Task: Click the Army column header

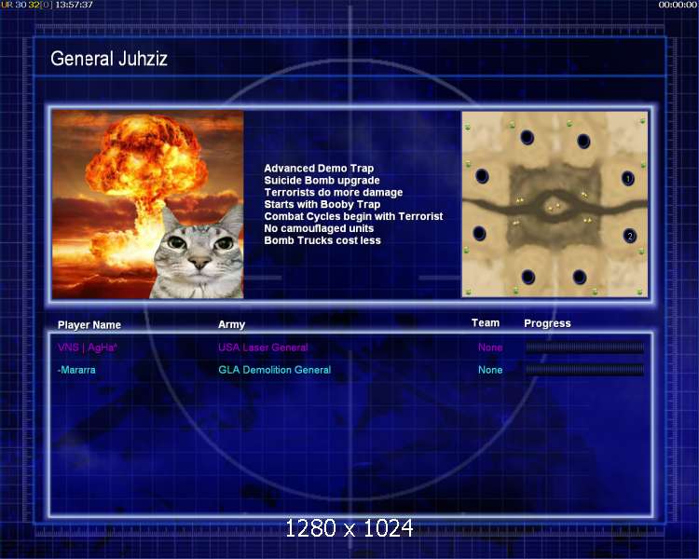Action: pos(231,324)
